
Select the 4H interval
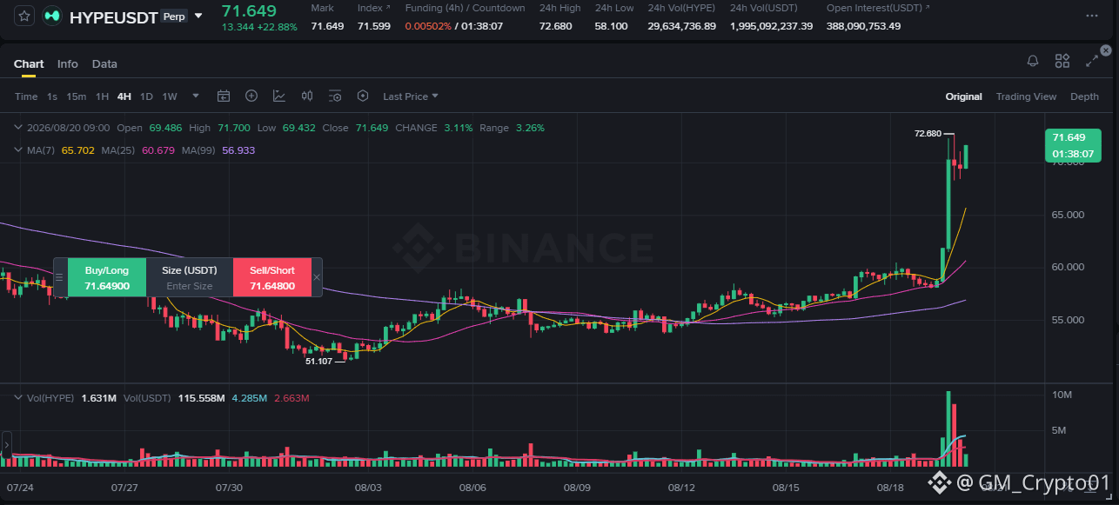click(124, 96)
